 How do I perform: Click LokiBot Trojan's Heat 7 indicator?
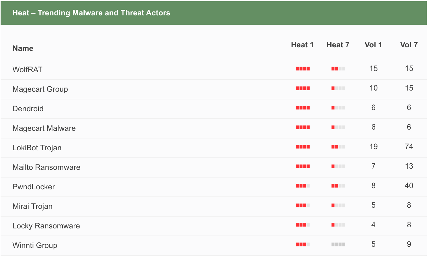(338, 147)
